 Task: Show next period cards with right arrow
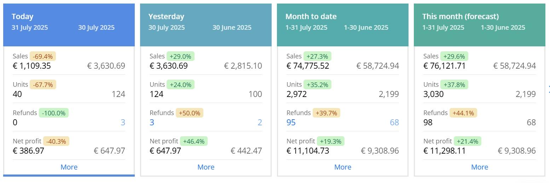click(549, 88)
